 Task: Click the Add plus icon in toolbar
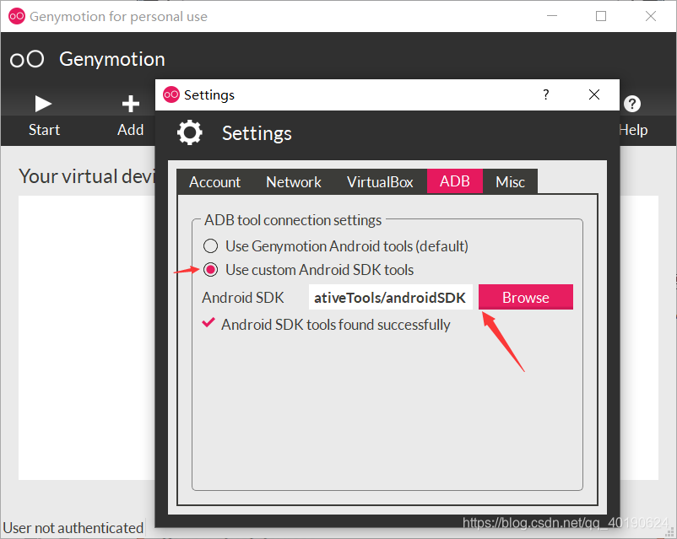pos(130,104)
